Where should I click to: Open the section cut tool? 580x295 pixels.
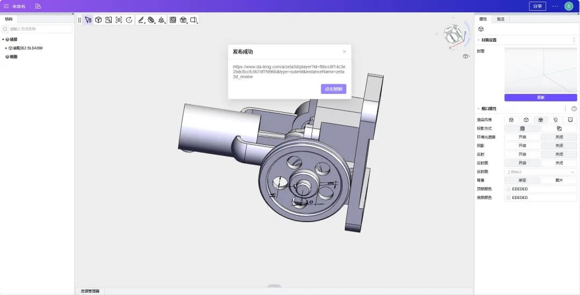(x=151, y=20)
